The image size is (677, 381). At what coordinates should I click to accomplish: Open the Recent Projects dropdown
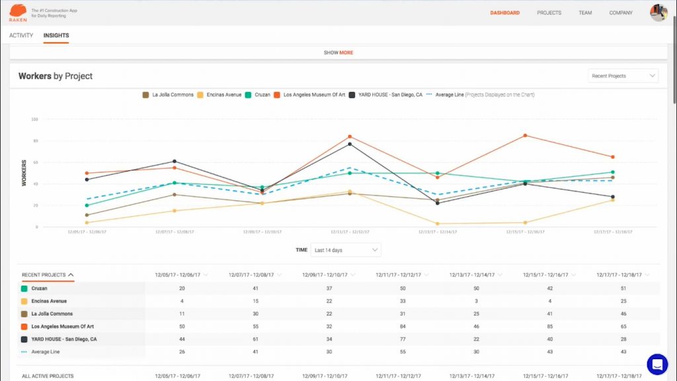coord(622,75)
